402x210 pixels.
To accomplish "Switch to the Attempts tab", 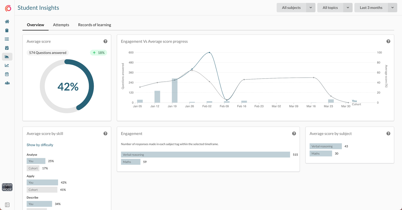I will [61, 25].
